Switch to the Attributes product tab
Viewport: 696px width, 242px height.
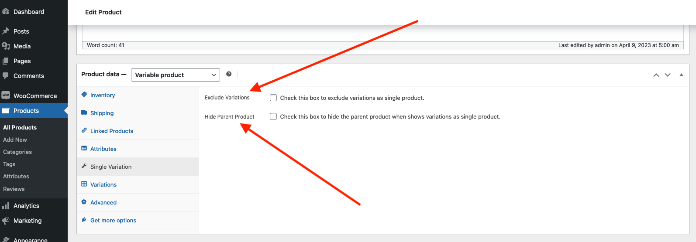138,149
